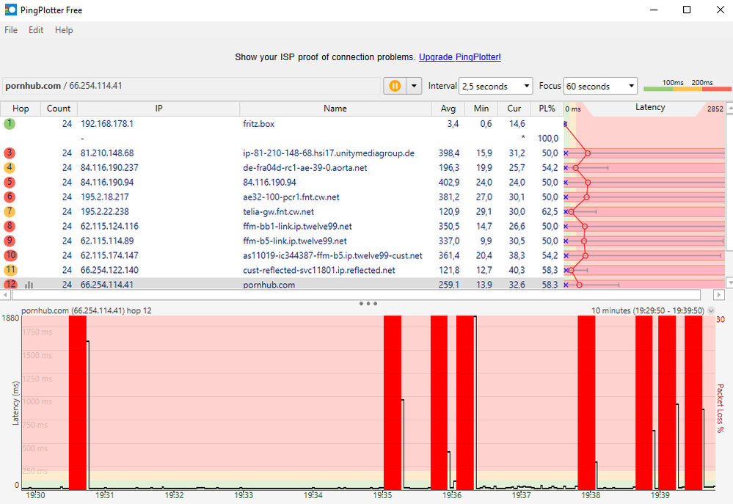Click hop 3 latency graph marker circle

click(x=588, y=153)
